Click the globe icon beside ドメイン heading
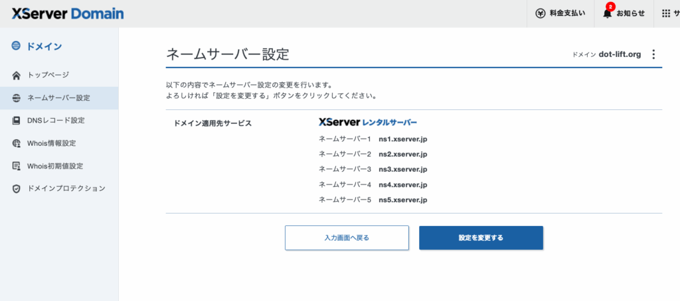 (x=16, y=46)
